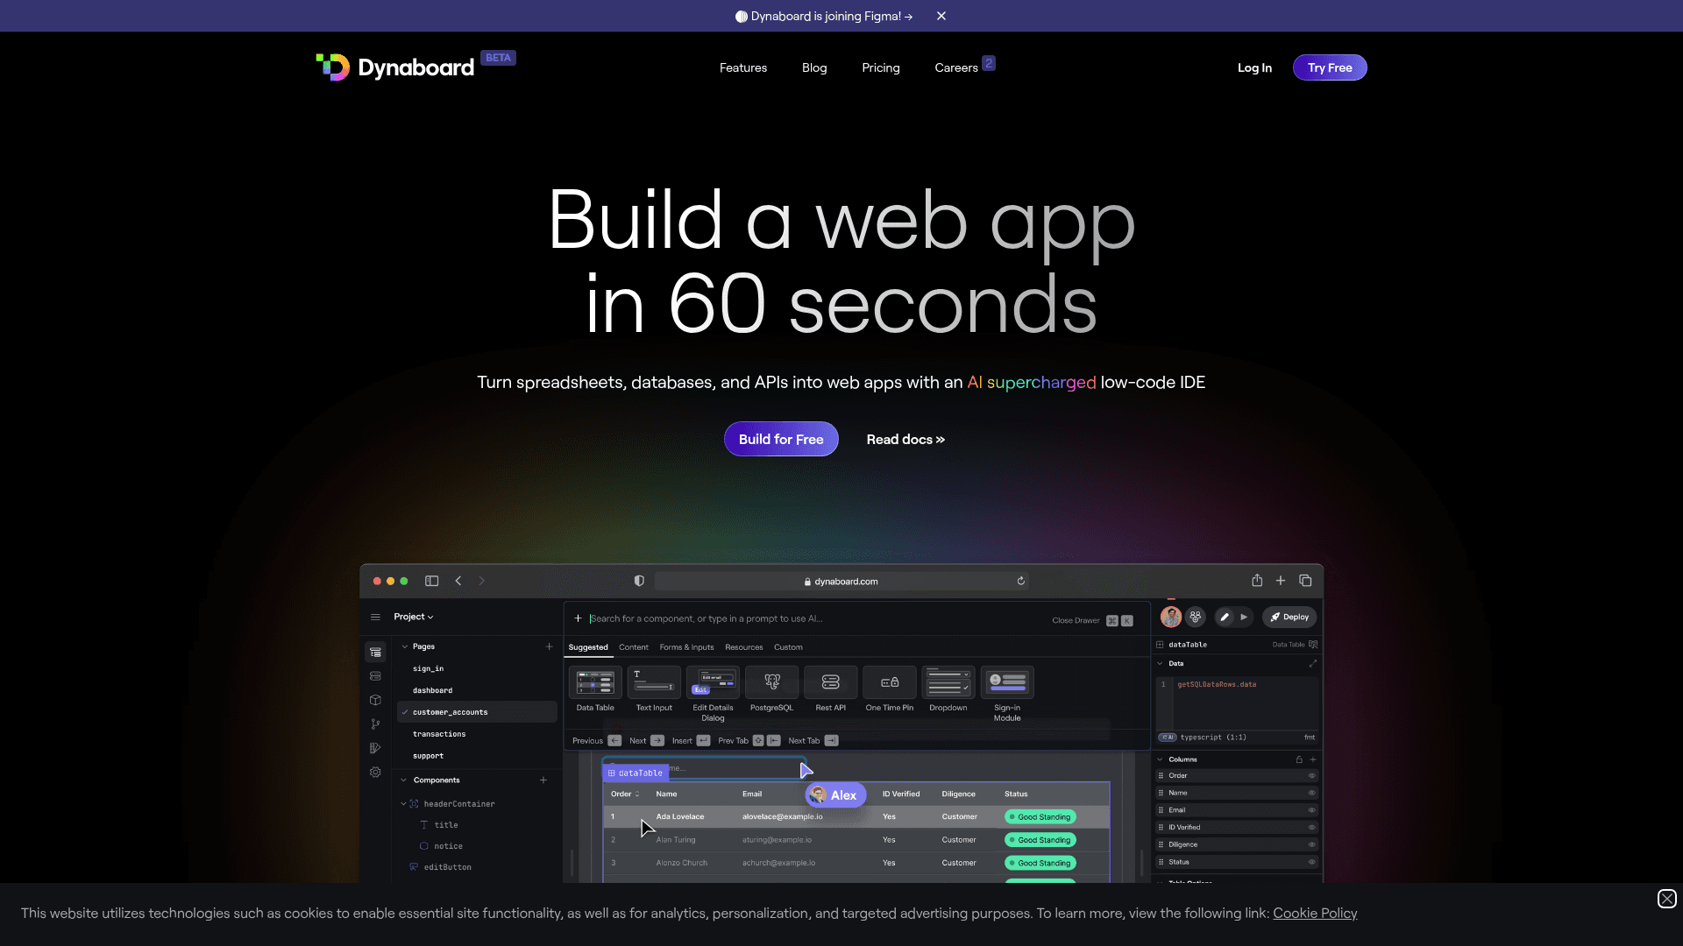This screenshot has height=946, width=1683.
Task: Choose the Data Table component thumbnail
Action: coord(595,682)
